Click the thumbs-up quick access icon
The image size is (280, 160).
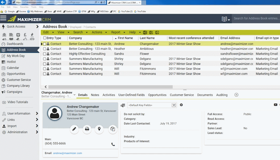pyautogui.click(x=25, y=39)
